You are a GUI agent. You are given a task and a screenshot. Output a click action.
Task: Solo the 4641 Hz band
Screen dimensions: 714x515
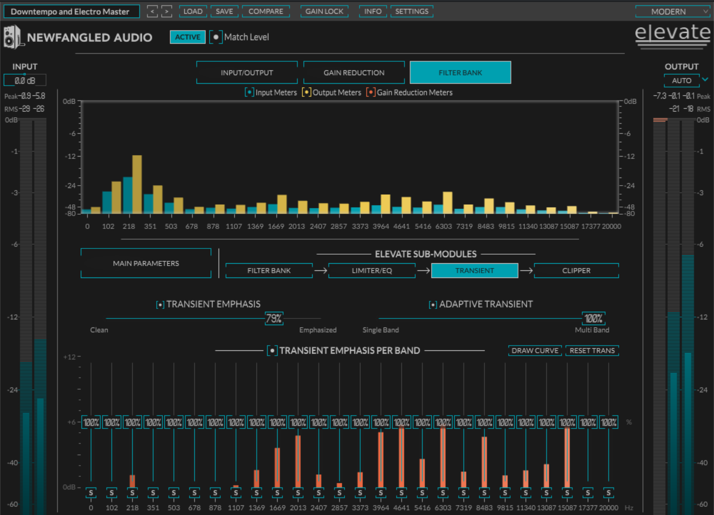(402, 493)
